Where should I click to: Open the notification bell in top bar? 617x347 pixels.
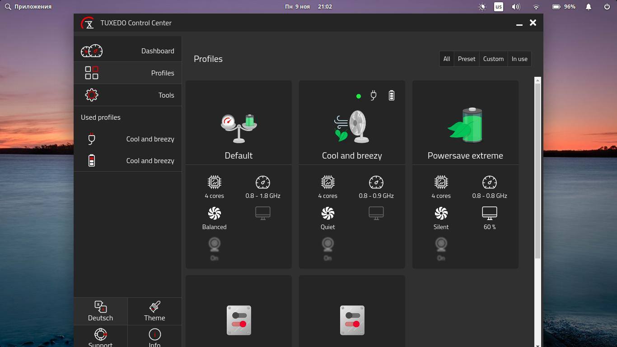589,7
